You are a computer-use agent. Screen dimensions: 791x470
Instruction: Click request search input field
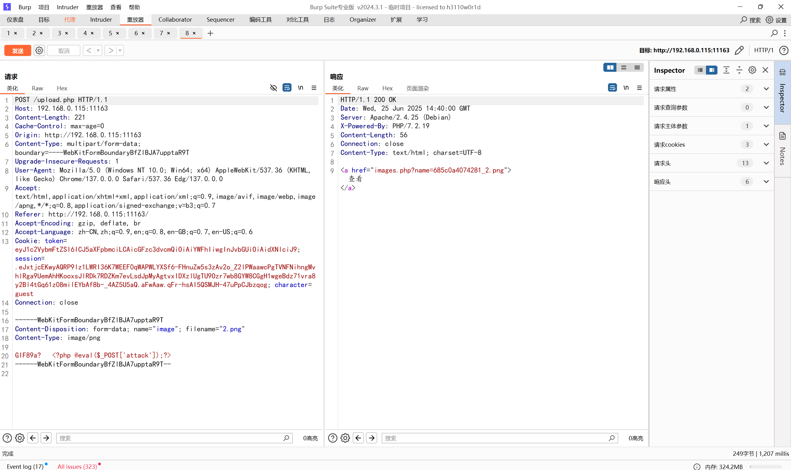click(x=174, y=438)
